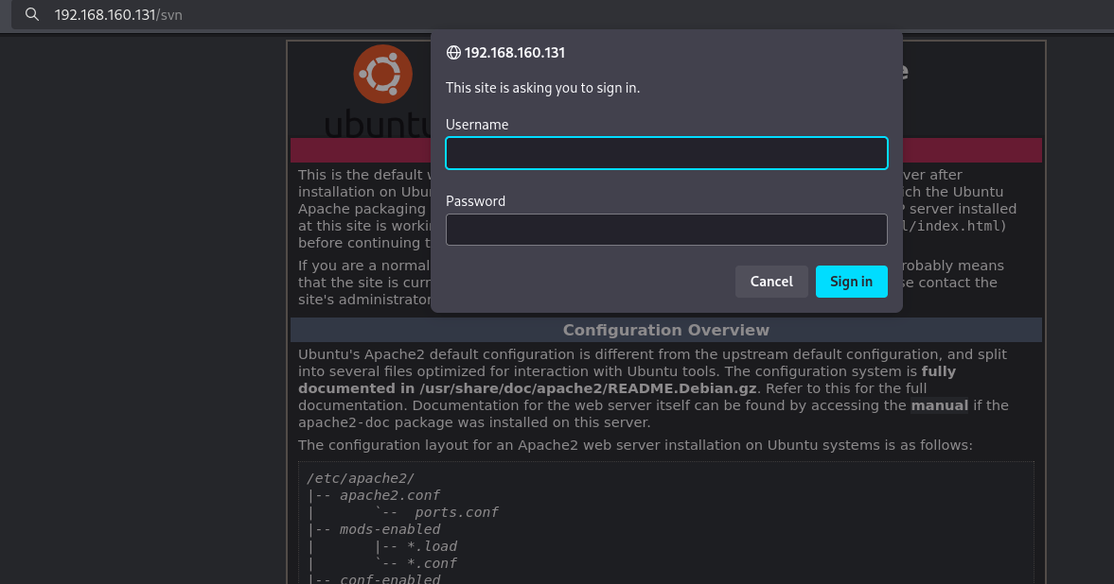The image size is (1114, 584).
Task: Click the 192.168.160.131/svn address bar URL
Action: 117,15
